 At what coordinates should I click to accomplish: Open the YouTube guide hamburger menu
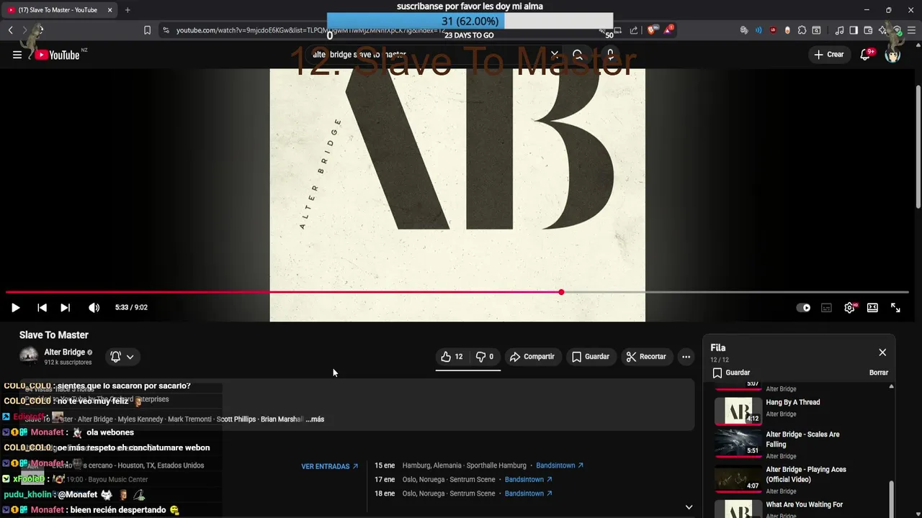17,55
